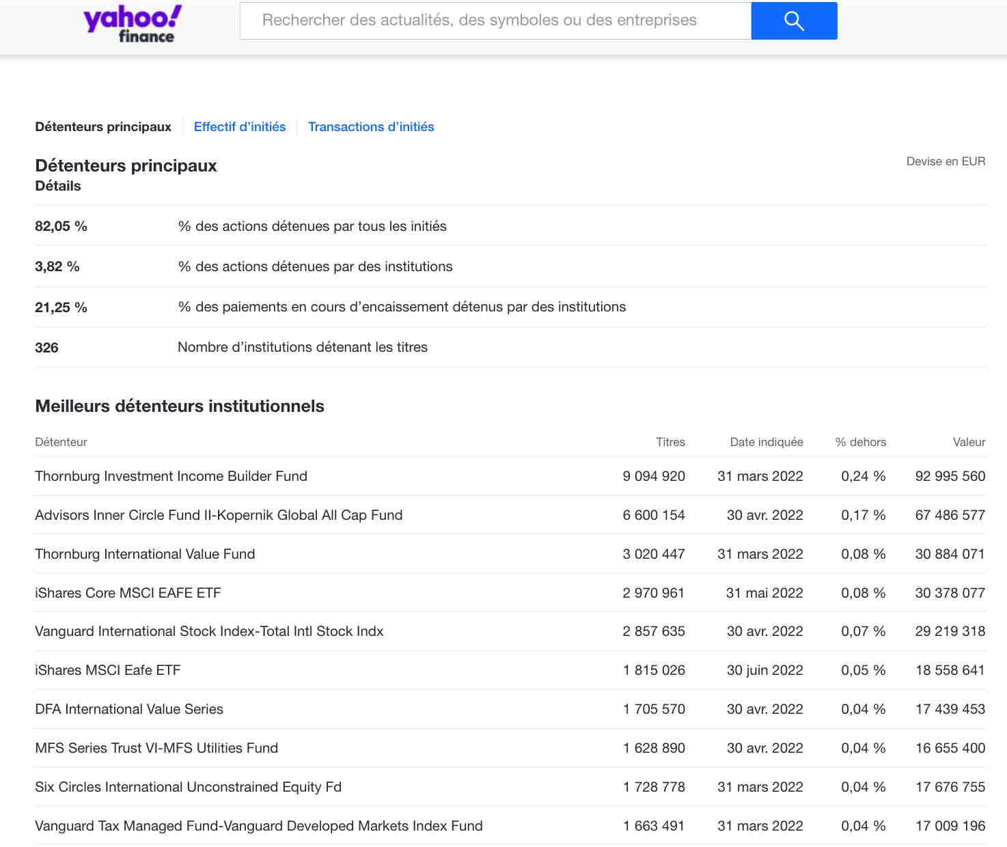Click the 17 009 196 value cell

tap(950, 826)
